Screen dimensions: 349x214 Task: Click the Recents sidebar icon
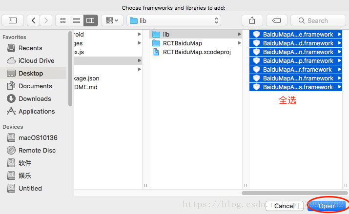tap(11, 48)
